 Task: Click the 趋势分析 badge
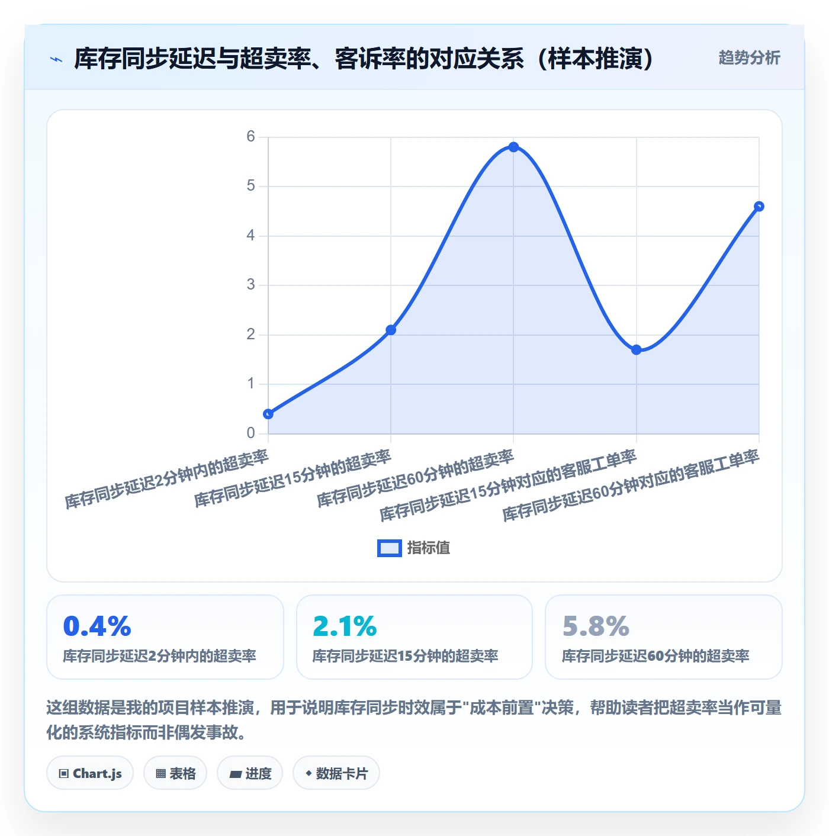point(749,58)
